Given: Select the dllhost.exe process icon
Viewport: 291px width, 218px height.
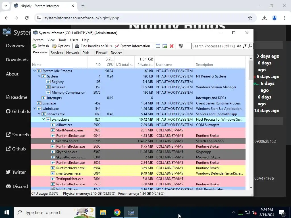Looking at the screenshot, I should point(53,125).
